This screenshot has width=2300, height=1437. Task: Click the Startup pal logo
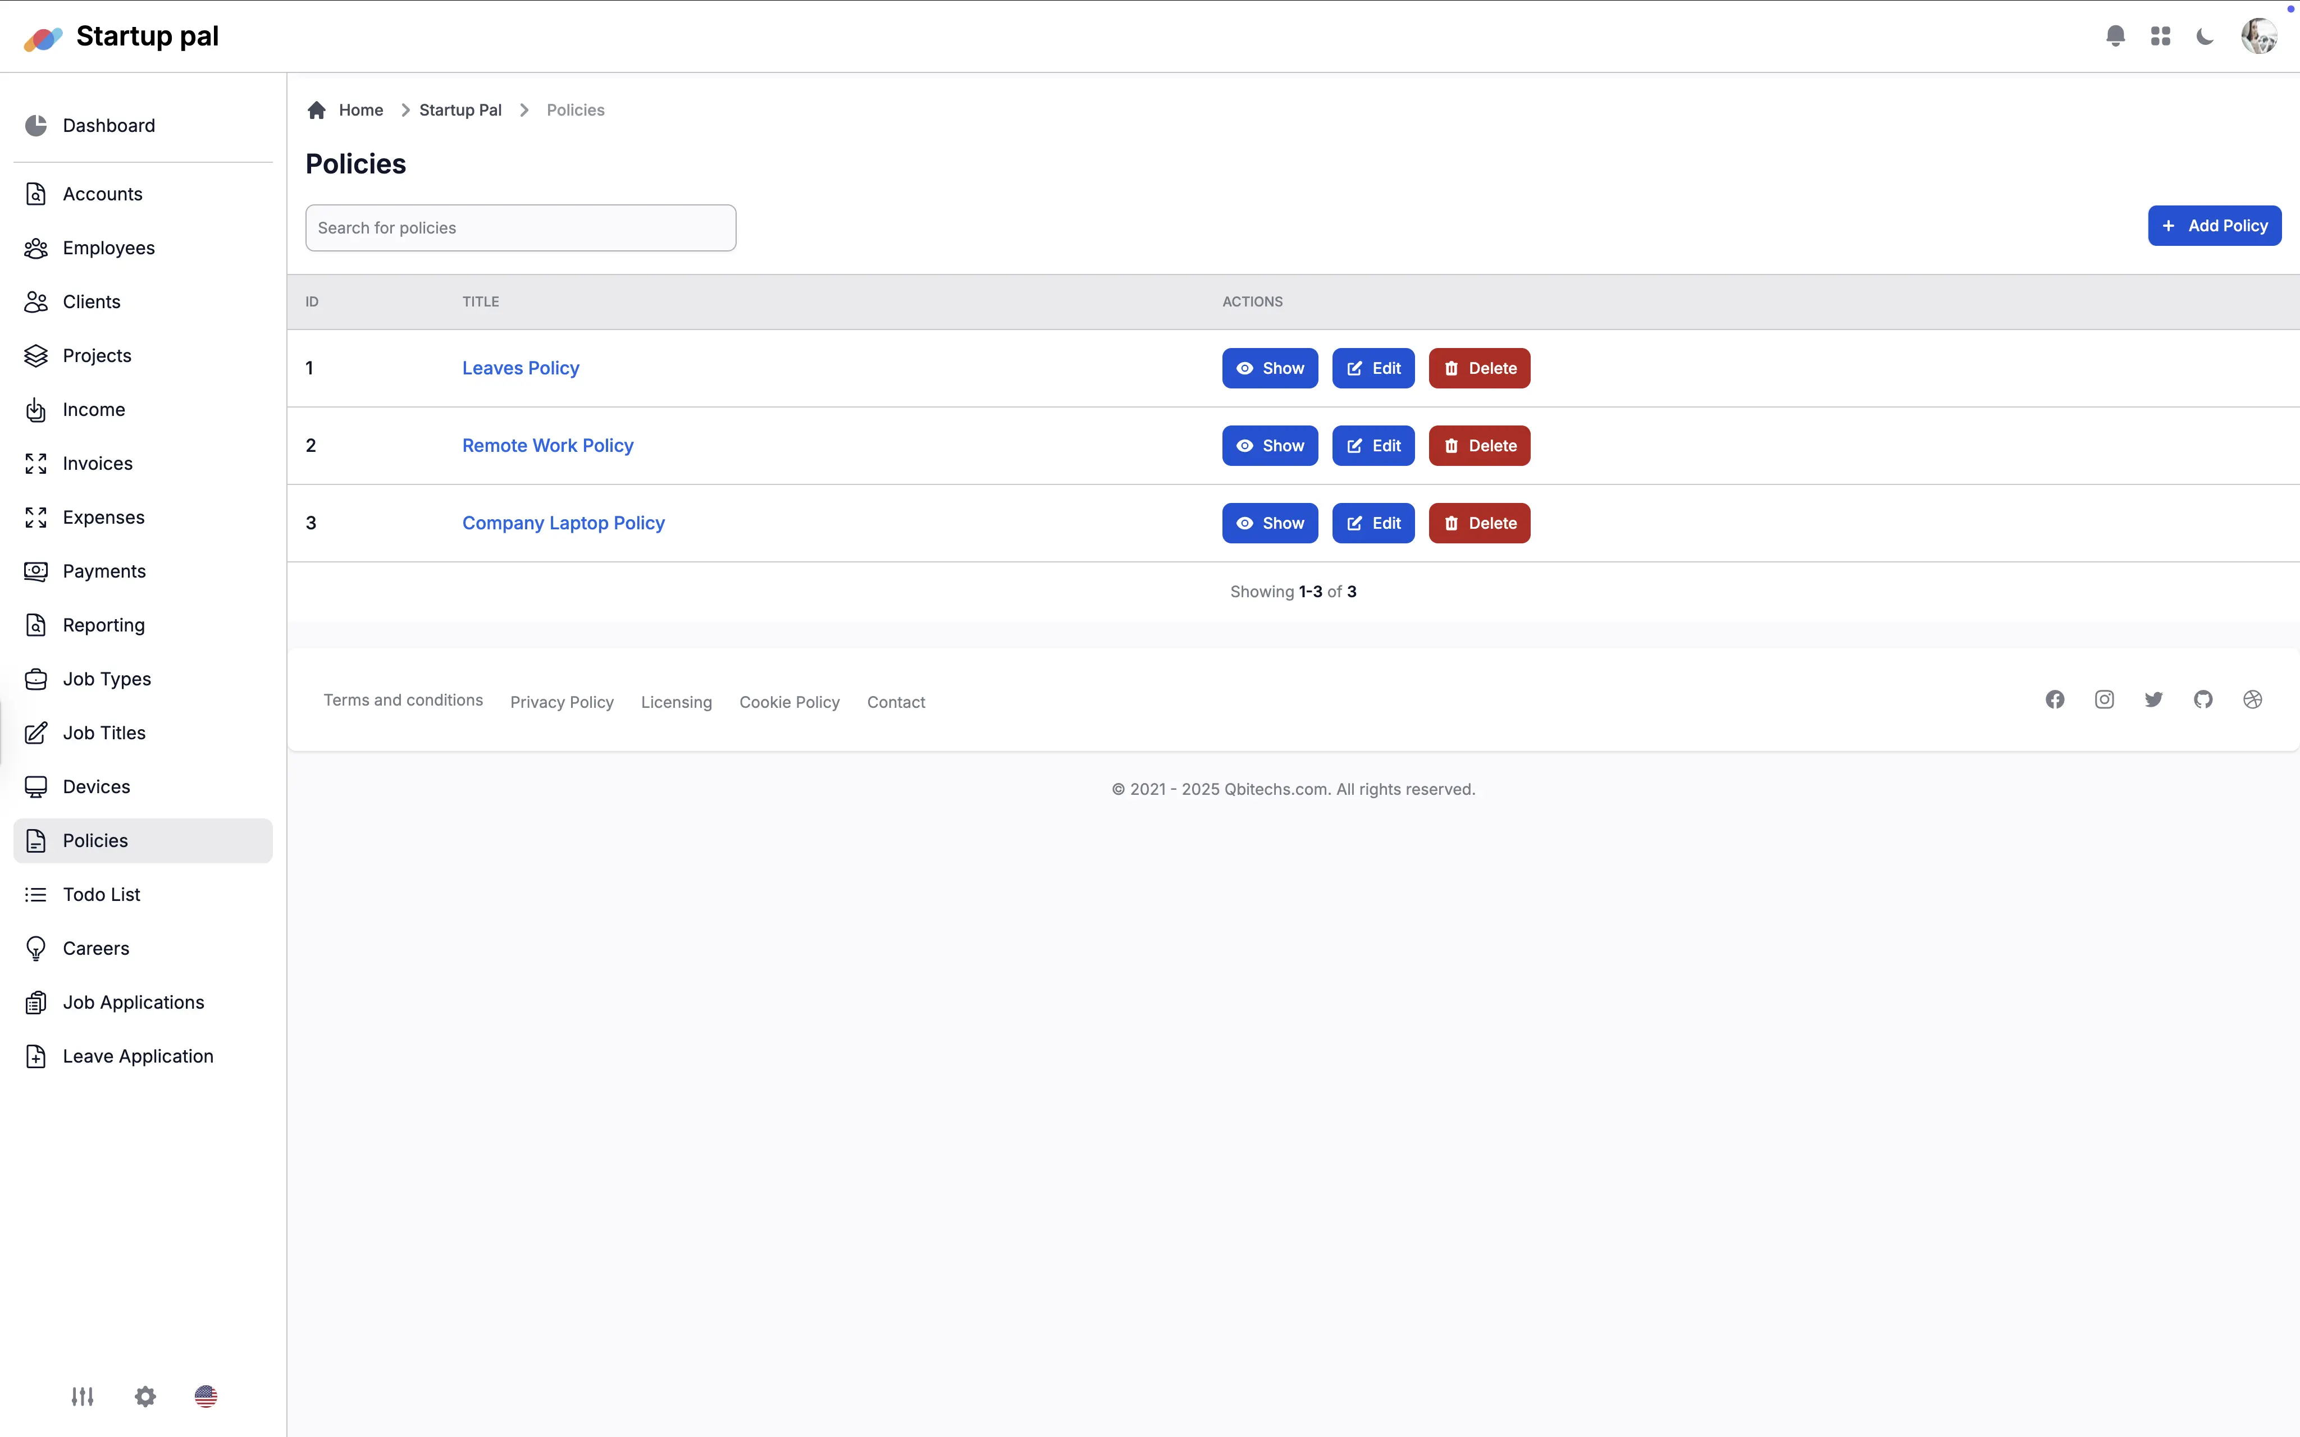(121, 36)
